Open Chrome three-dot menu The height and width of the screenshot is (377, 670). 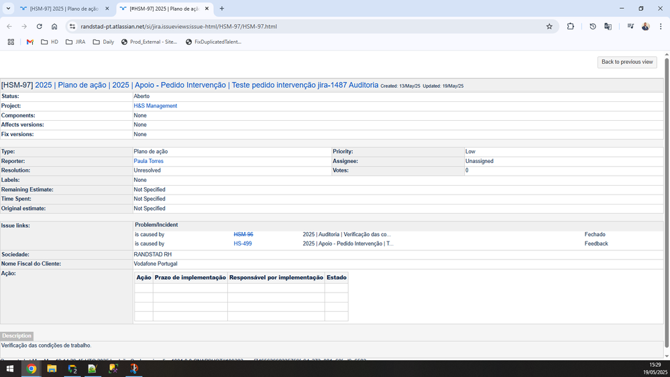[x=661, y=27]
